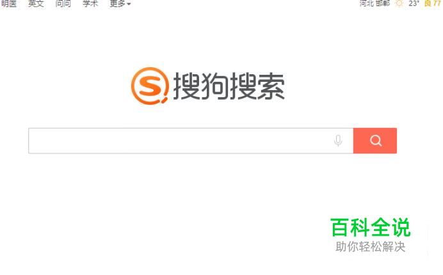Click the 助你轻松解决 tagline
Screen dimensions: 443x275
pos(371,246)
